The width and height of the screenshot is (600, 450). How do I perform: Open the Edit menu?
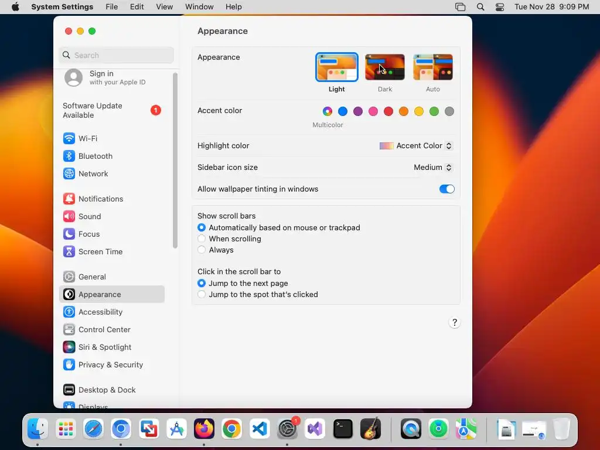pos(137,7)
